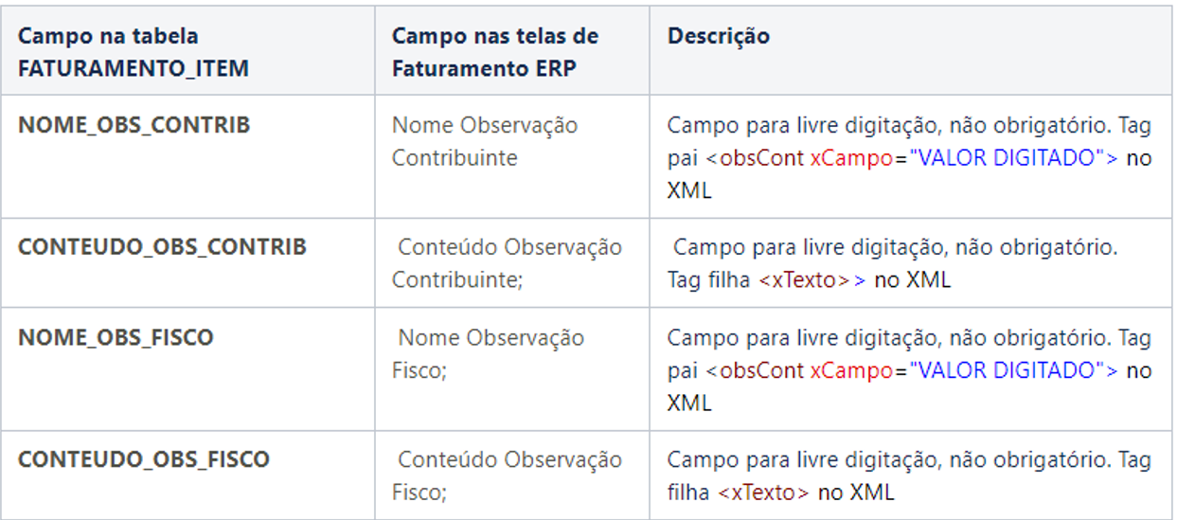Click the xTexto tag in CONTEUDO_OBS_FISCO row

click(x=763, y=493)
